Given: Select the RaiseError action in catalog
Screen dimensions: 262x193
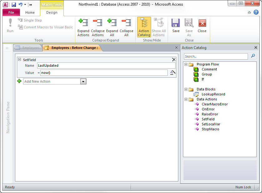Looking at the screenshot, I should tap(210, 114).
